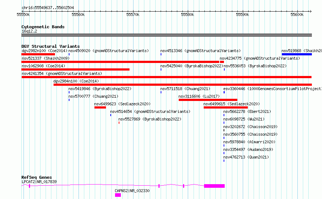Click the red nsv1062908 variant bar
Screen dimensions: 322x199
coord(75,69)
